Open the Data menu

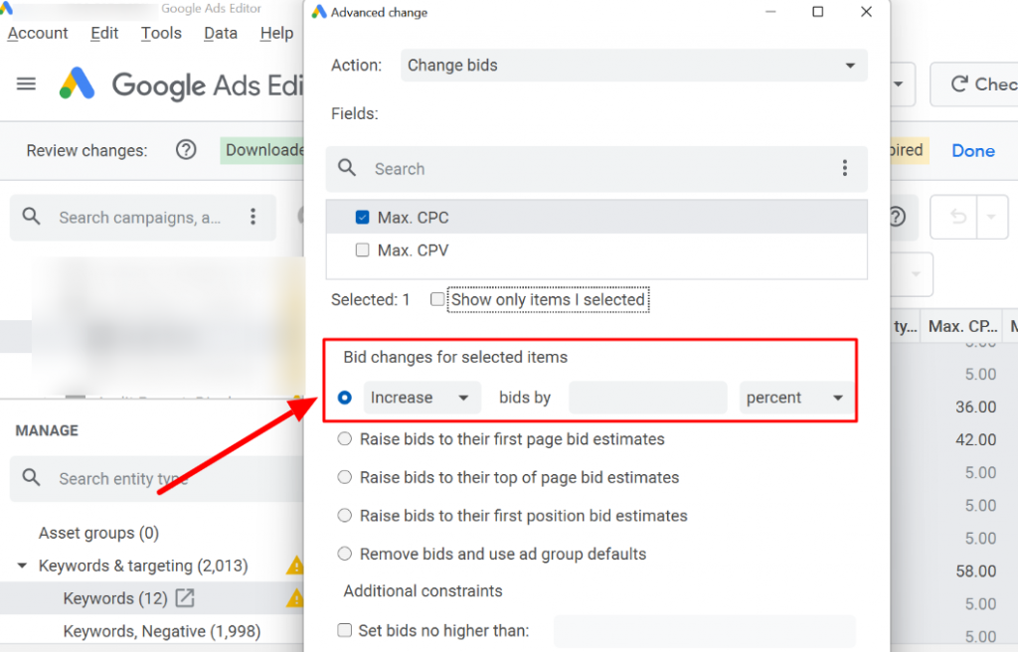tap(221, 33)
